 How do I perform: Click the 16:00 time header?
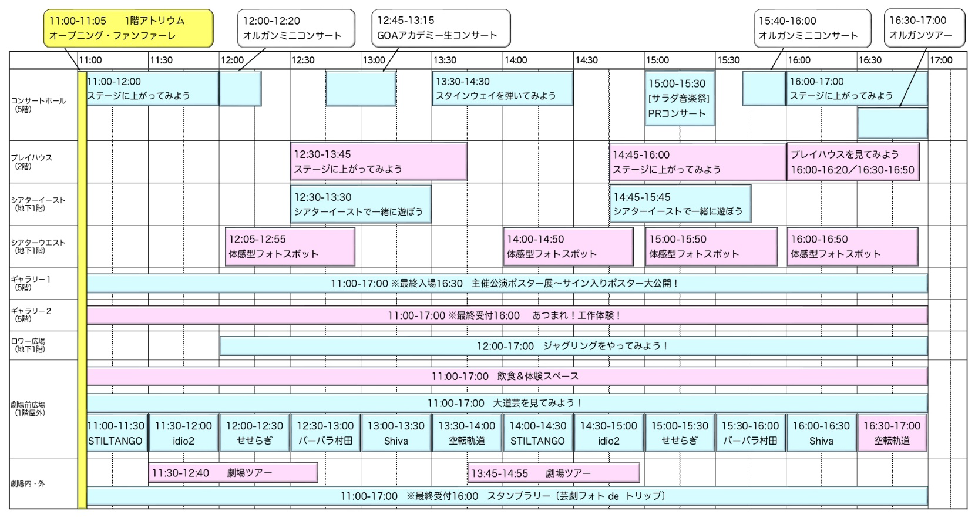tap(799, 60)
